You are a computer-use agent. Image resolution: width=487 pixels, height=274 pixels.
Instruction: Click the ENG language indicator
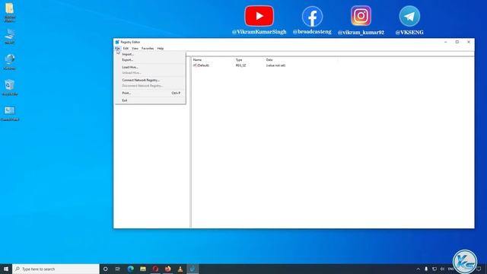point(450,269)
